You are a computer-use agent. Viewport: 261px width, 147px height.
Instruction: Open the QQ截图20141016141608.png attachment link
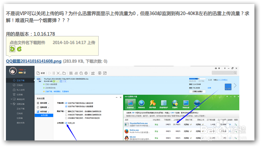(34, 61)
